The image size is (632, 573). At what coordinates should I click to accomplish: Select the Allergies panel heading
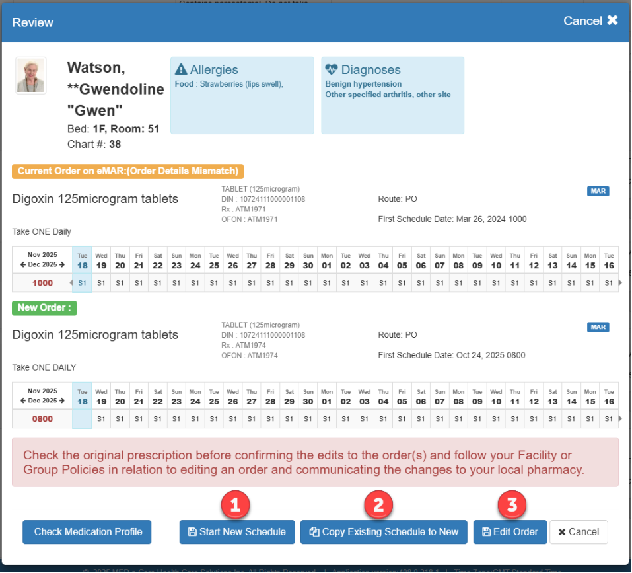click(213, 69)
